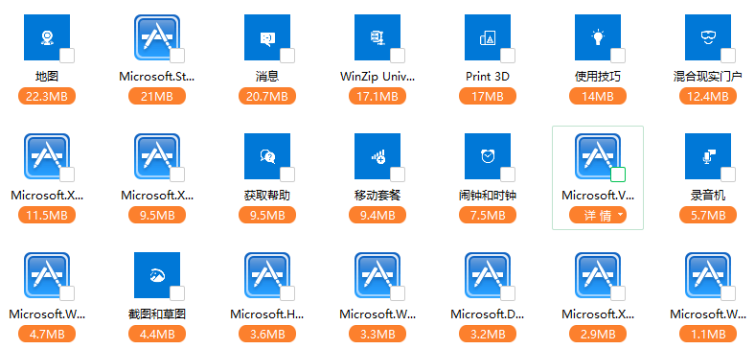Screen dimensions: 755x349
Task: Check the 闹钟和时钟 checkbox
Action: tap(508, 174)
